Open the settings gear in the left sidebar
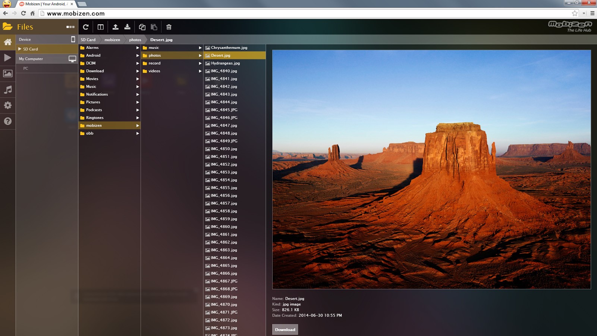 point(7,105)
